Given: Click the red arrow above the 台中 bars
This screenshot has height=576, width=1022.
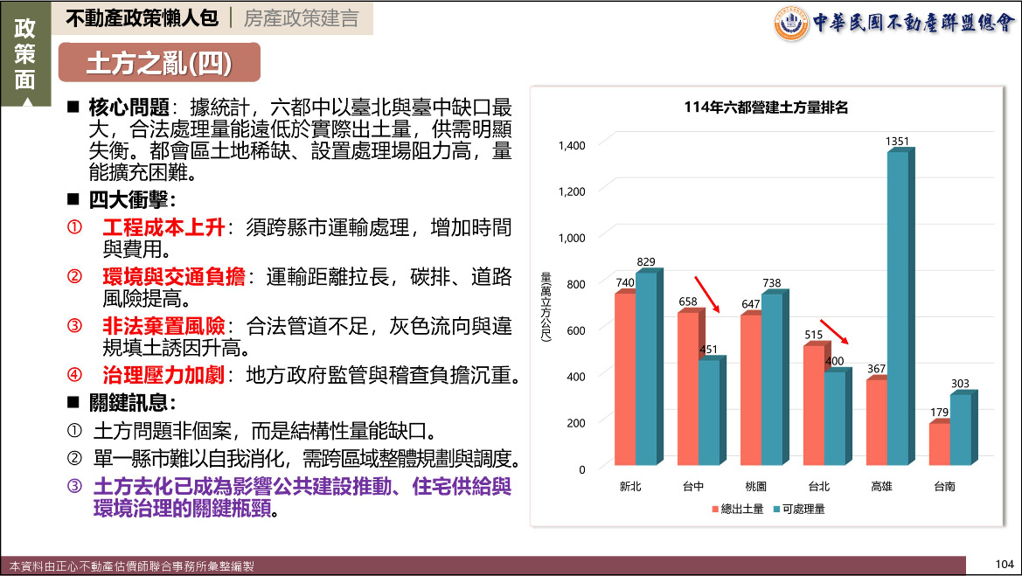Looking at the screenshot, I should click(706, 295).
